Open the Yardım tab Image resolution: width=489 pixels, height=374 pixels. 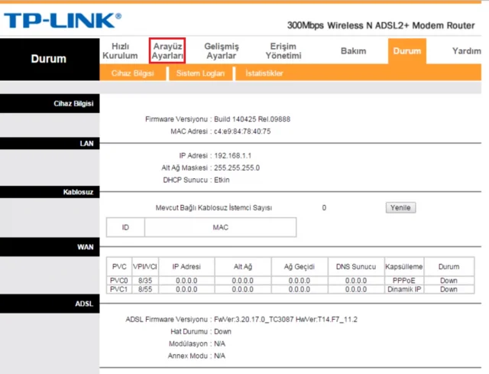point(466,51)
